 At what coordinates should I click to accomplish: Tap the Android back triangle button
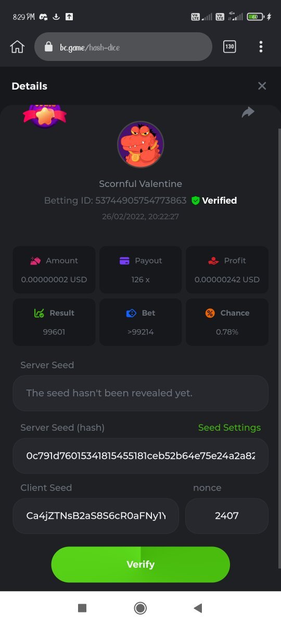(197, 608)
